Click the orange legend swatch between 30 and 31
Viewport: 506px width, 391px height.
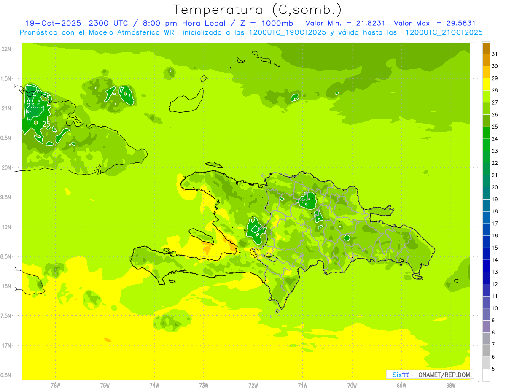tap(486, 60)
